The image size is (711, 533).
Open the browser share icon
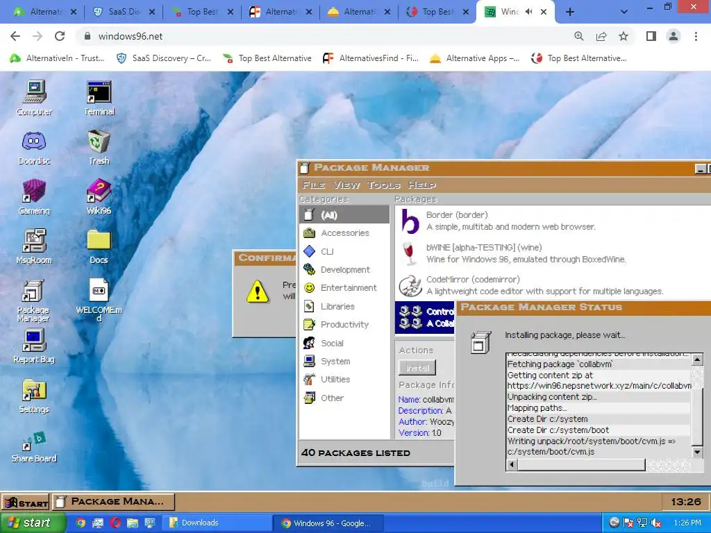tap(601, 36)
